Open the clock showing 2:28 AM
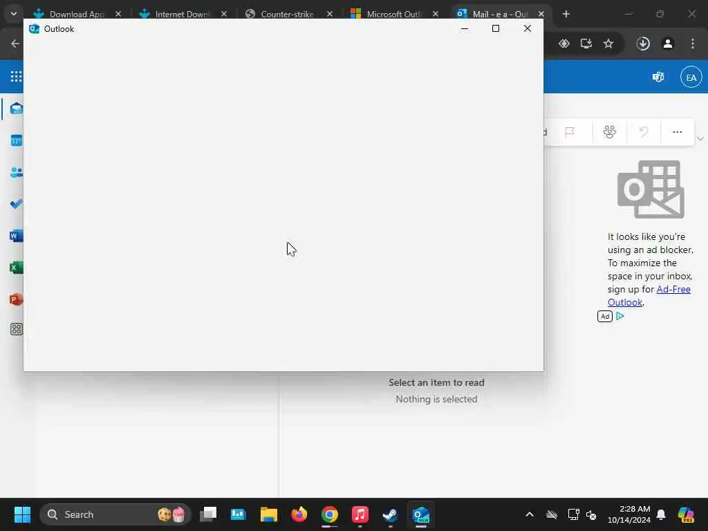This screenshot has height=531, width=708. click(x=629, y=514)
